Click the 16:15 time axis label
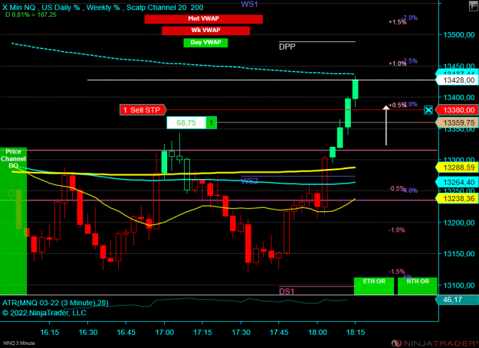This screenshot has width=479, height=348. (x=50, y=333)
